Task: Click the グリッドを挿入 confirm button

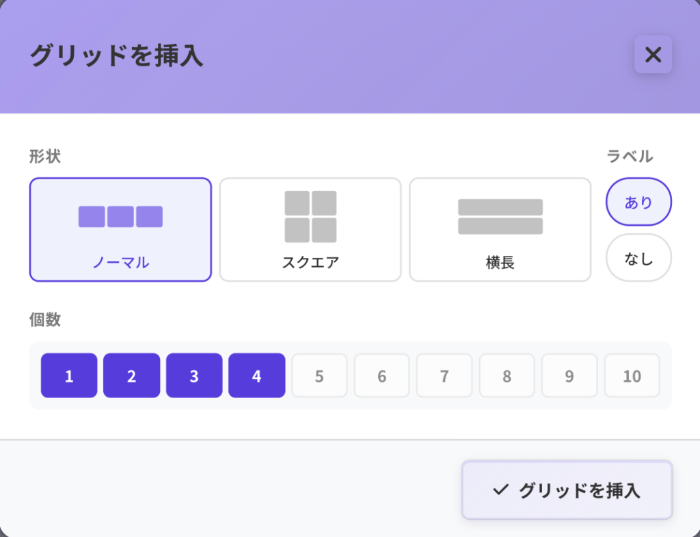Action: (x=567, y=490)
